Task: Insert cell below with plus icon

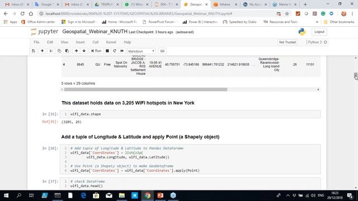Action: (x=43, y=51)
